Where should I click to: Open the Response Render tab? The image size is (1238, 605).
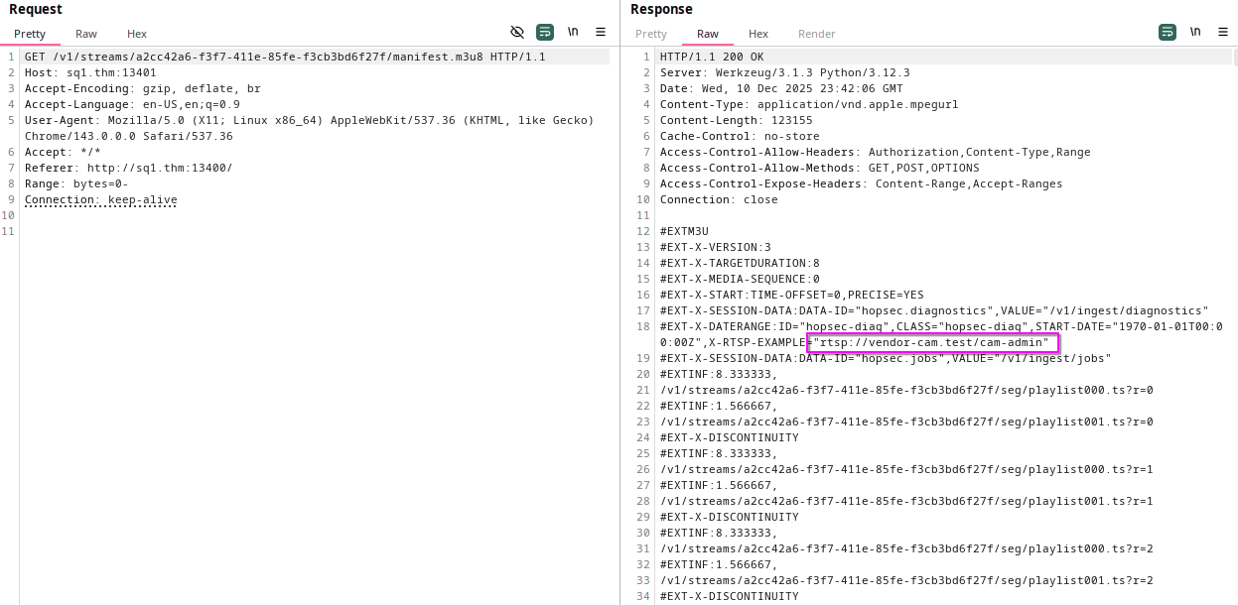pos(817,34)
